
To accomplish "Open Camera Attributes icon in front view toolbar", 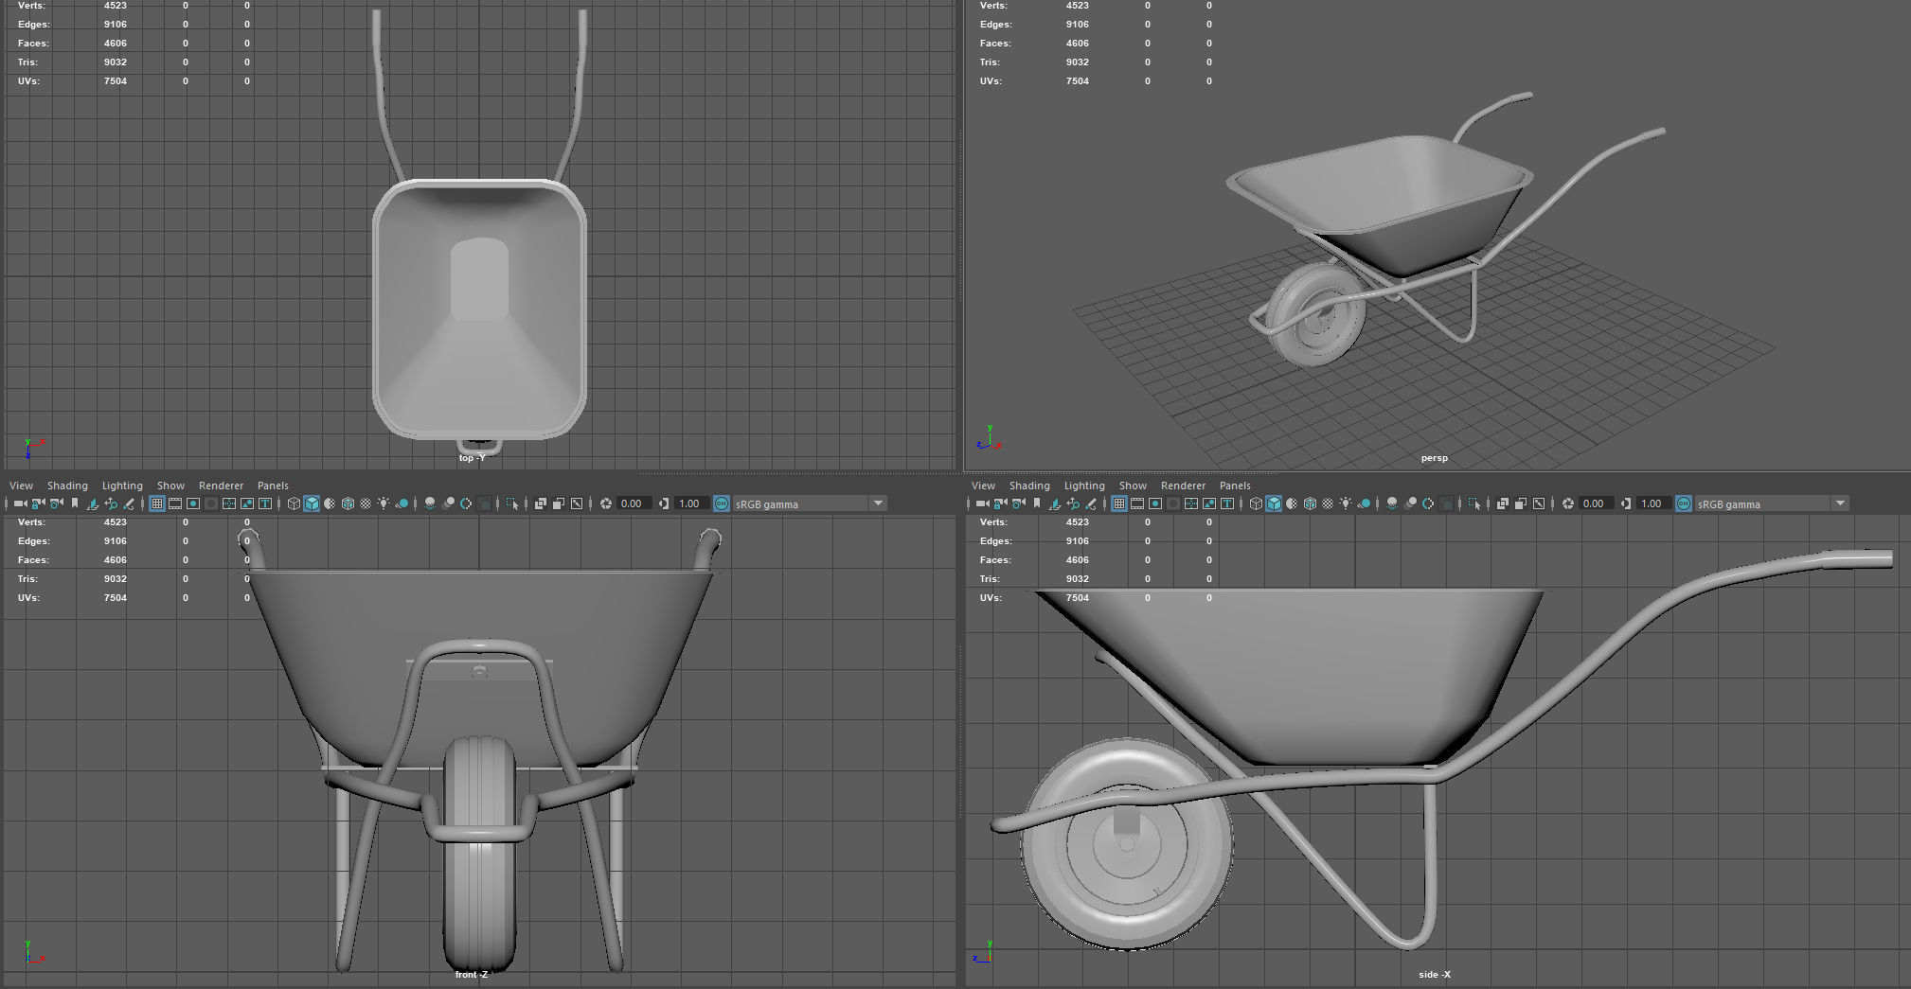I will coord(56,503).
